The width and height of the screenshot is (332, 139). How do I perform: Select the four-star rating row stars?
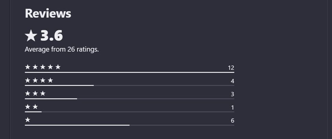tap(39, 80)
